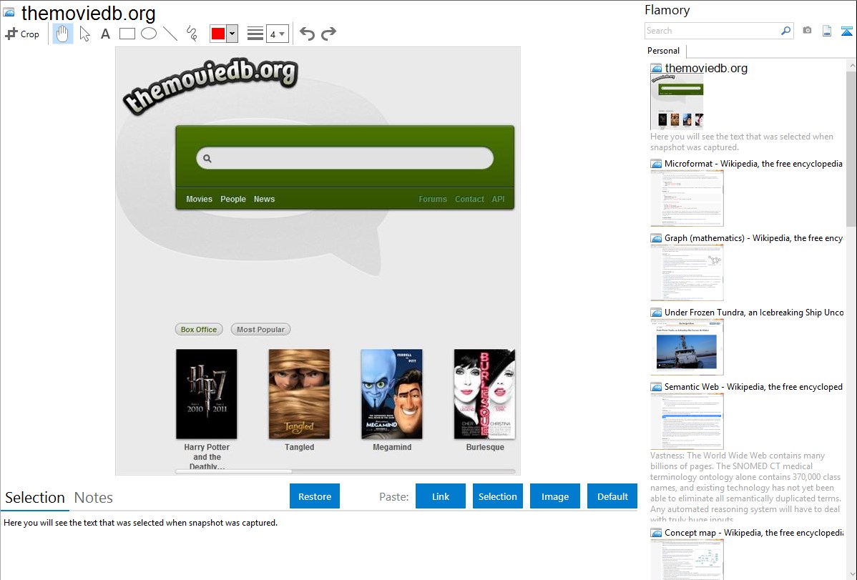Select the Box Office pill
The height and width of the screenshot is (580, 857).
click(x=199, y=329)
